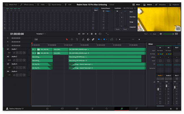The height and width of the screenshot is (114, 184).
Task: Open the Timeline 1 dropdown
Action: pos(41,34)
